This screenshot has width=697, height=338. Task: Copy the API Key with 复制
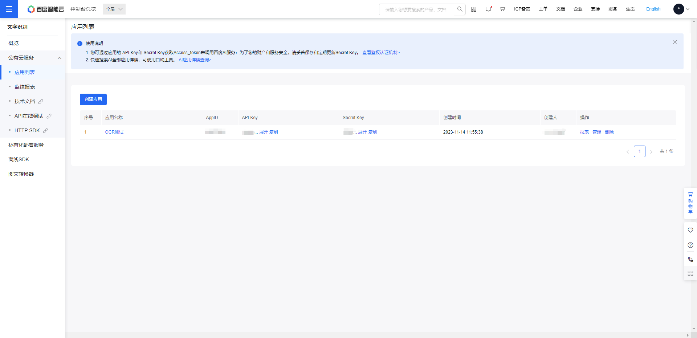[274, 132]
